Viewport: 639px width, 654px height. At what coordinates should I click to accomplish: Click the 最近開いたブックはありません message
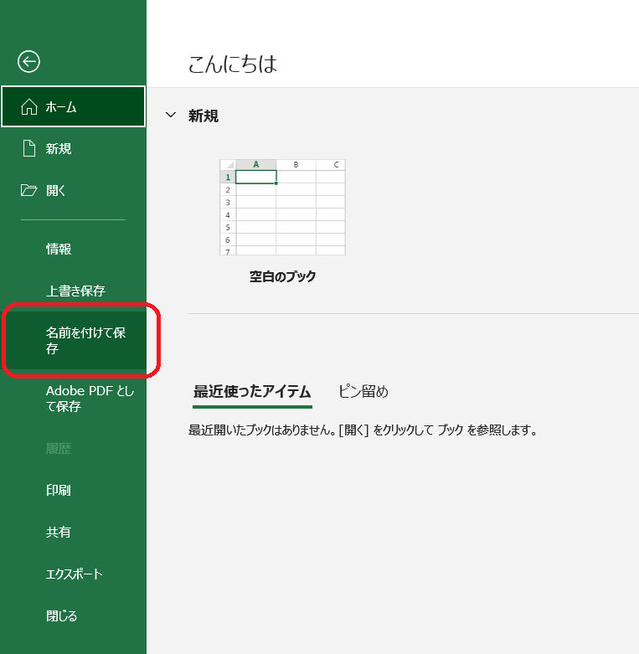362,431
